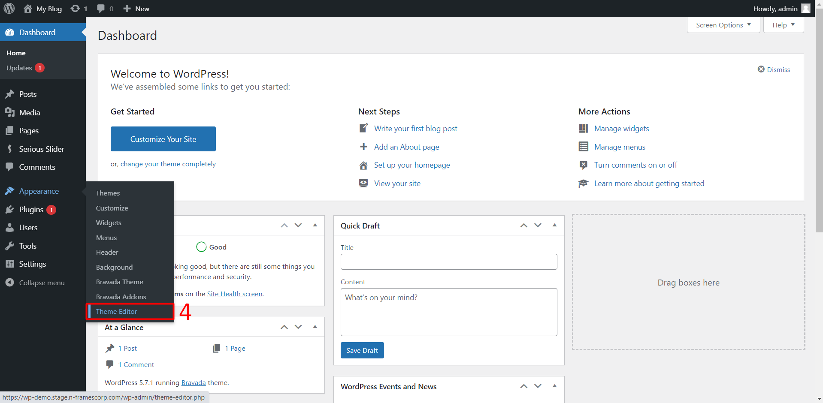This screenshot has height=403, width=823.
Task: Click the Serious Slider sidebar icon
Action: click(x=9, y=149)
